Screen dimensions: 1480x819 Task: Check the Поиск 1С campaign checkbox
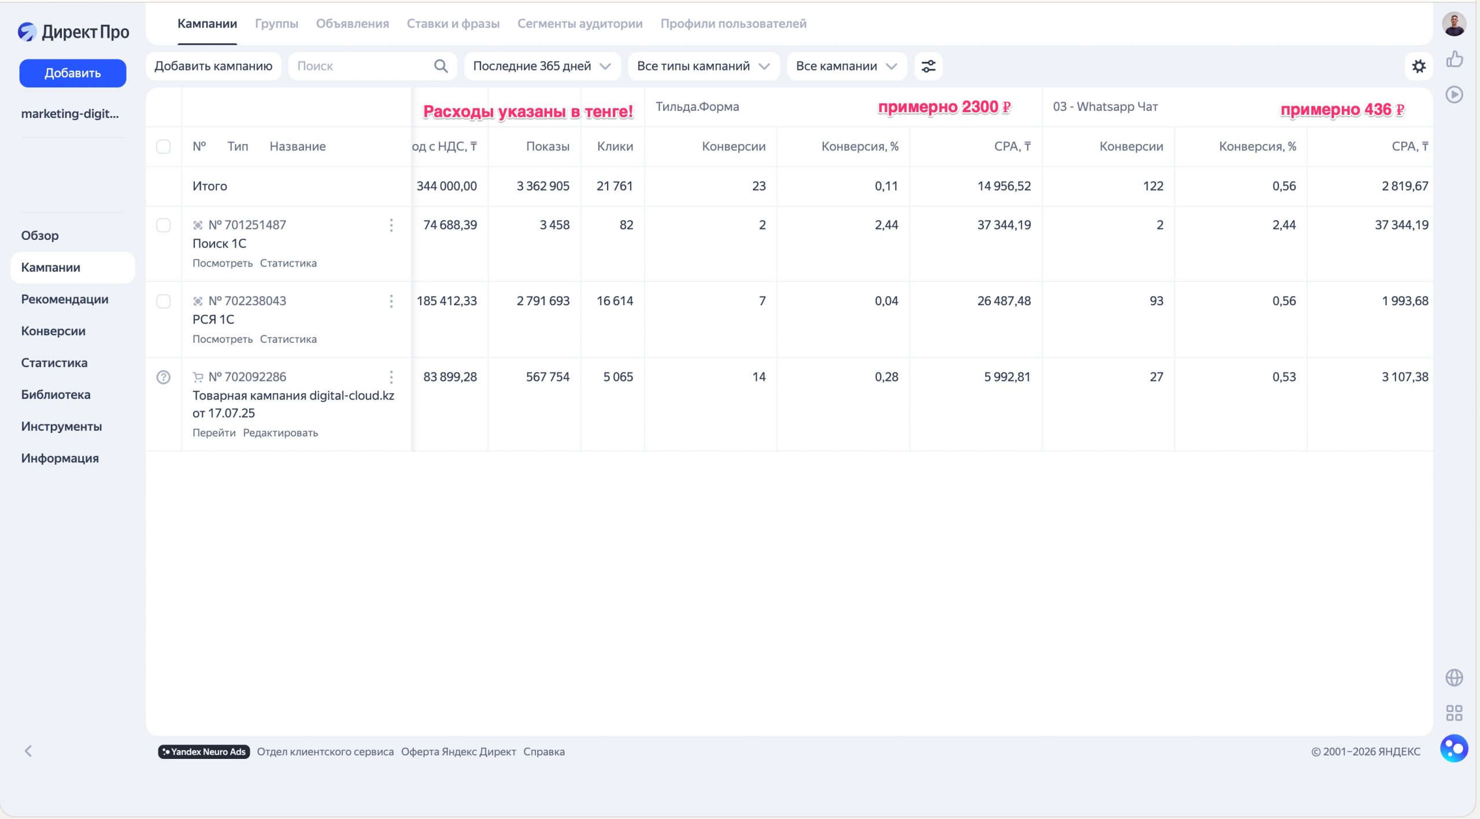click(x=164, y=225)
